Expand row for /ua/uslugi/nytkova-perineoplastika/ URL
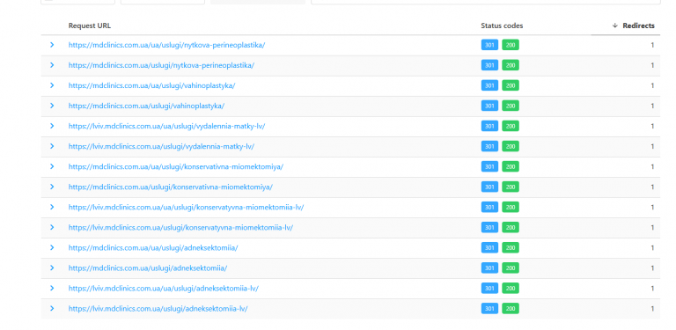Image resolution: width=676 pixels, height=330 pixels. click(x=52, y=45)
